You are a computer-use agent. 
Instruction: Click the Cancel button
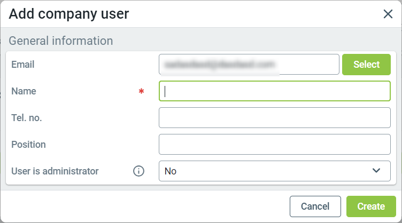pyautogui.click(x=315, y=206)
